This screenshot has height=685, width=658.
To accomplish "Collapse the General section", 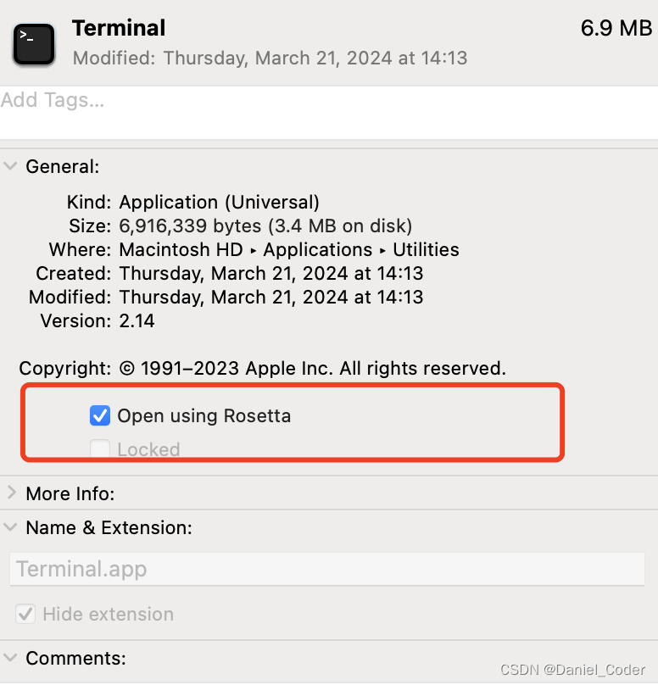I will pyautogui.click(x=10, y=166).
